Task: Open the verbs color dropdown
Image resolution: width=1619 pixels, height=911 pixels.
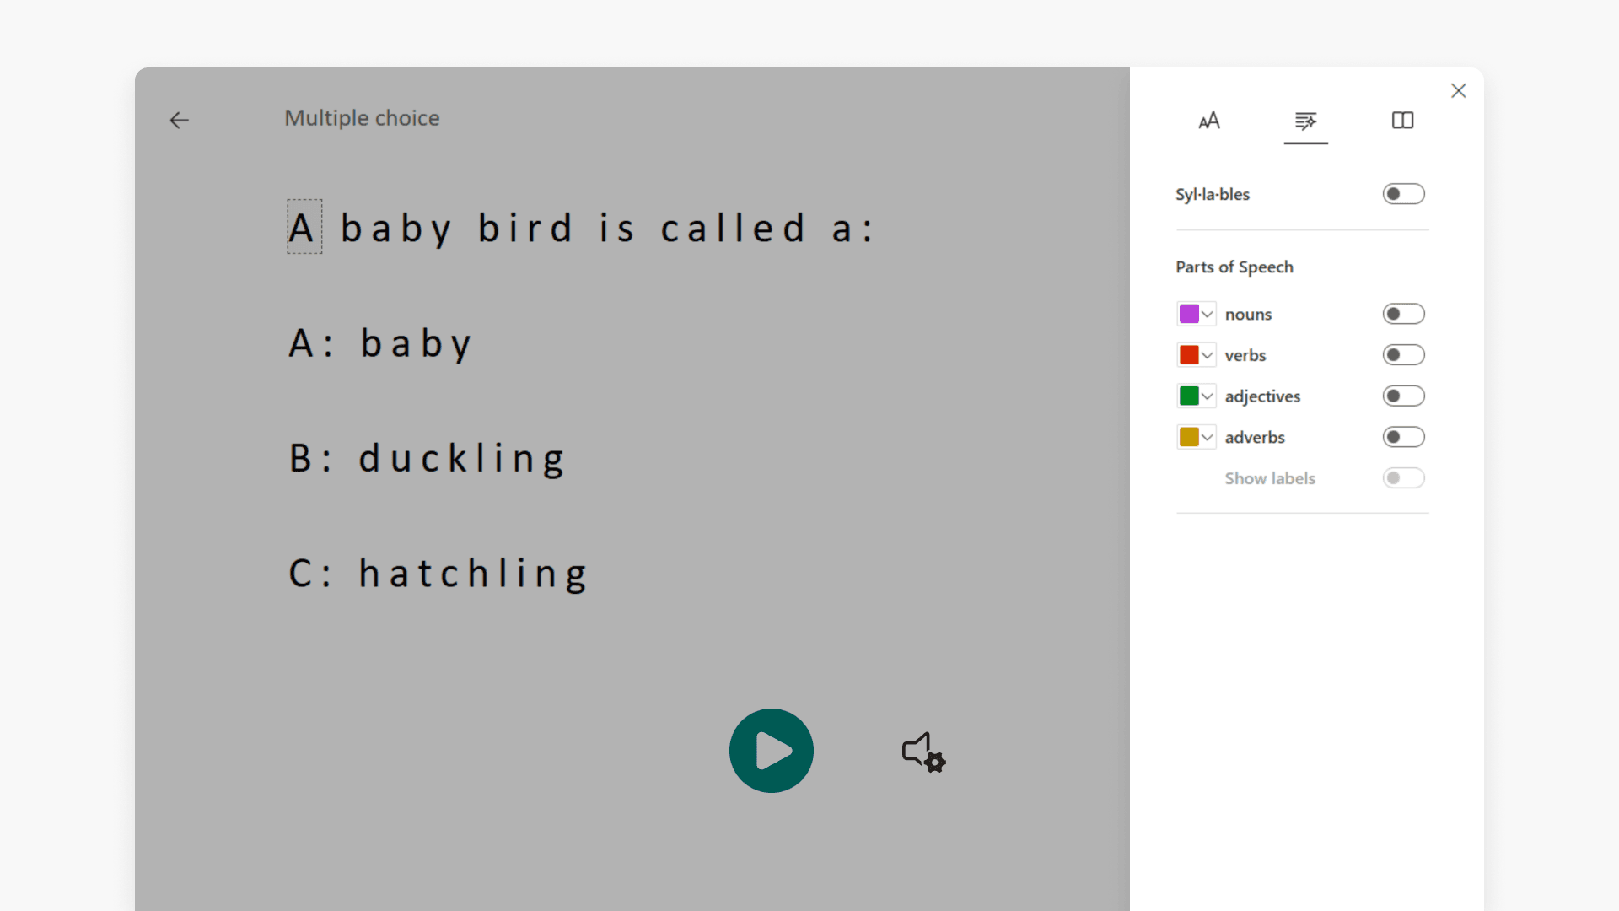Action: point(1208,354)
